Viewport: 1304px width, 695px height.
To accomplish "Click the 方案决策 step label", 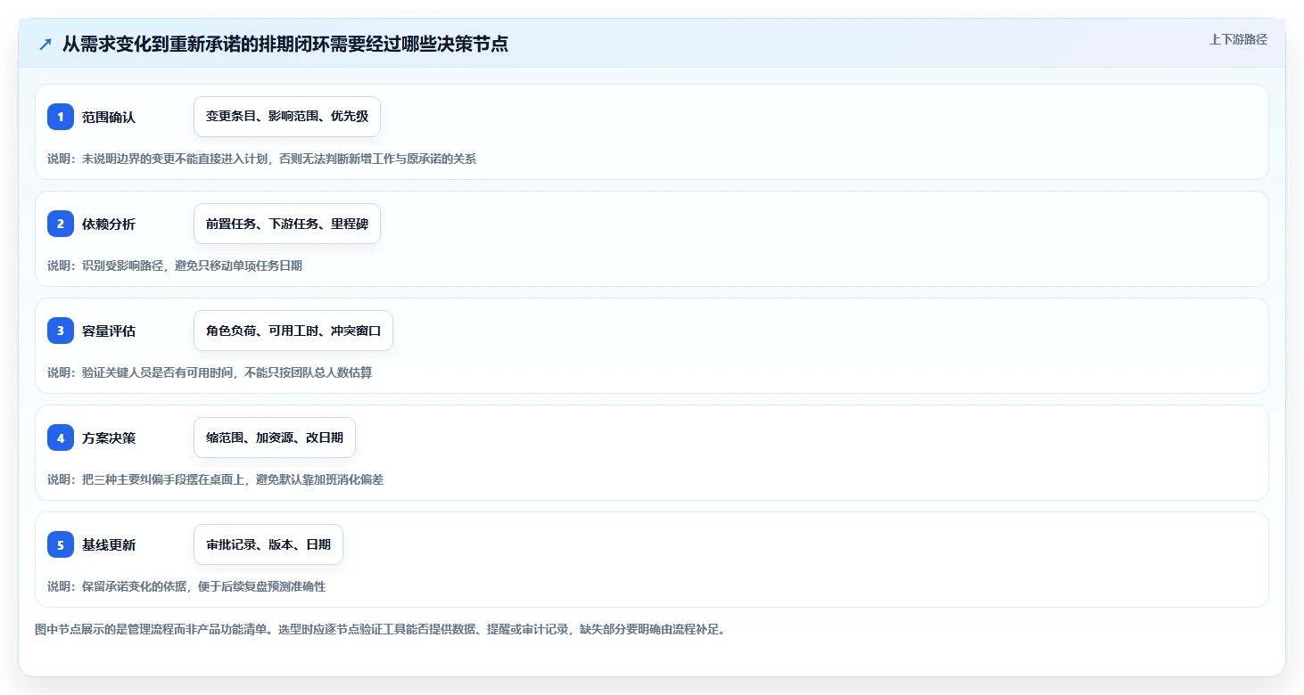I will point(109,437).
